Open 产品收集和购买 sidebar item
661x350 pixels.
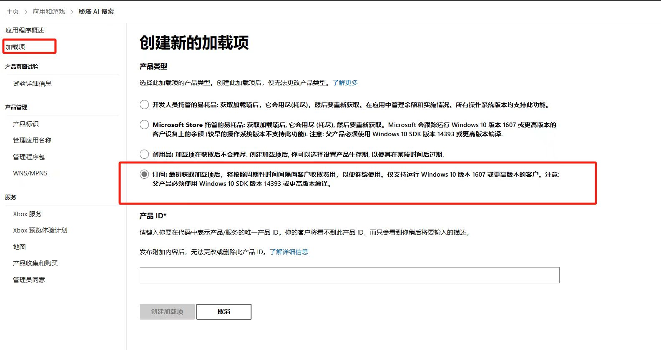[x=35, y=263]
